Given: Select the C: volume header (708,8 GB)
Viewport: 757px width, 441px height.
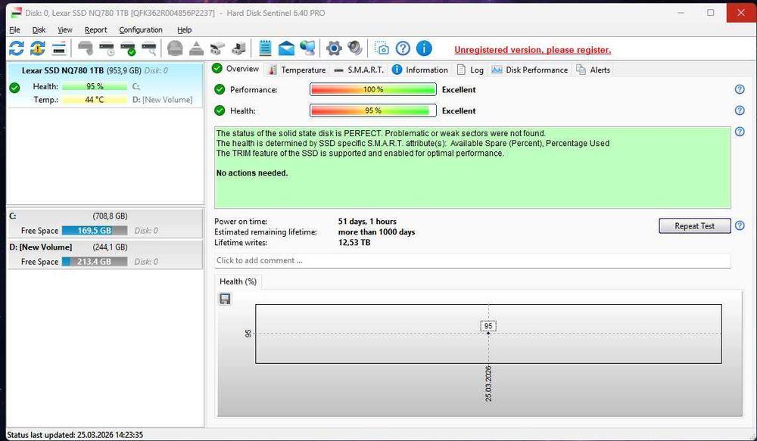Looking at the screenshot, I should 104,216.
